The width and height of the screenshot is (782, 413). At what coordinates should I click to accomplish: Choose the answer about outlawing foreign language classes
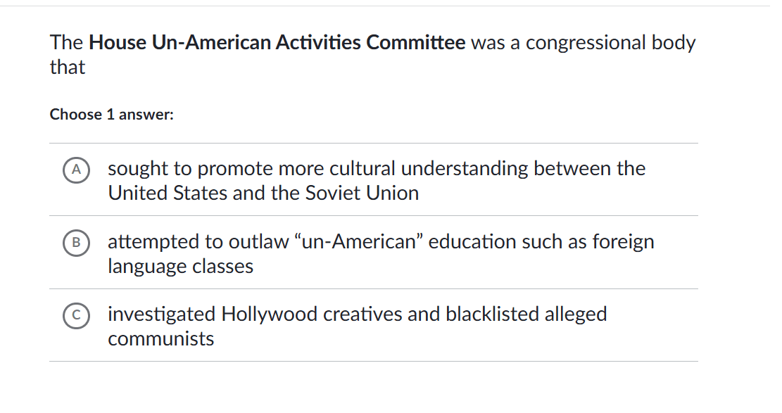click(x=380, y=253)
